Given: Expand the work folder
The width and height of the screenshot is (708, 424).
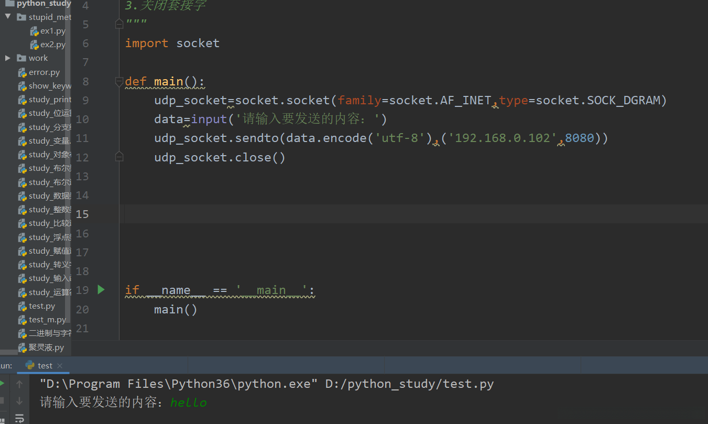Looking at the screenshot, I should 7,58.
